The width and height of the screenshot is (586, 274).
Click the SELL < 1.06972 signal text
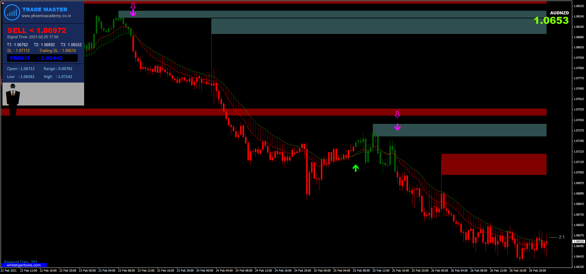click(37, 30)
